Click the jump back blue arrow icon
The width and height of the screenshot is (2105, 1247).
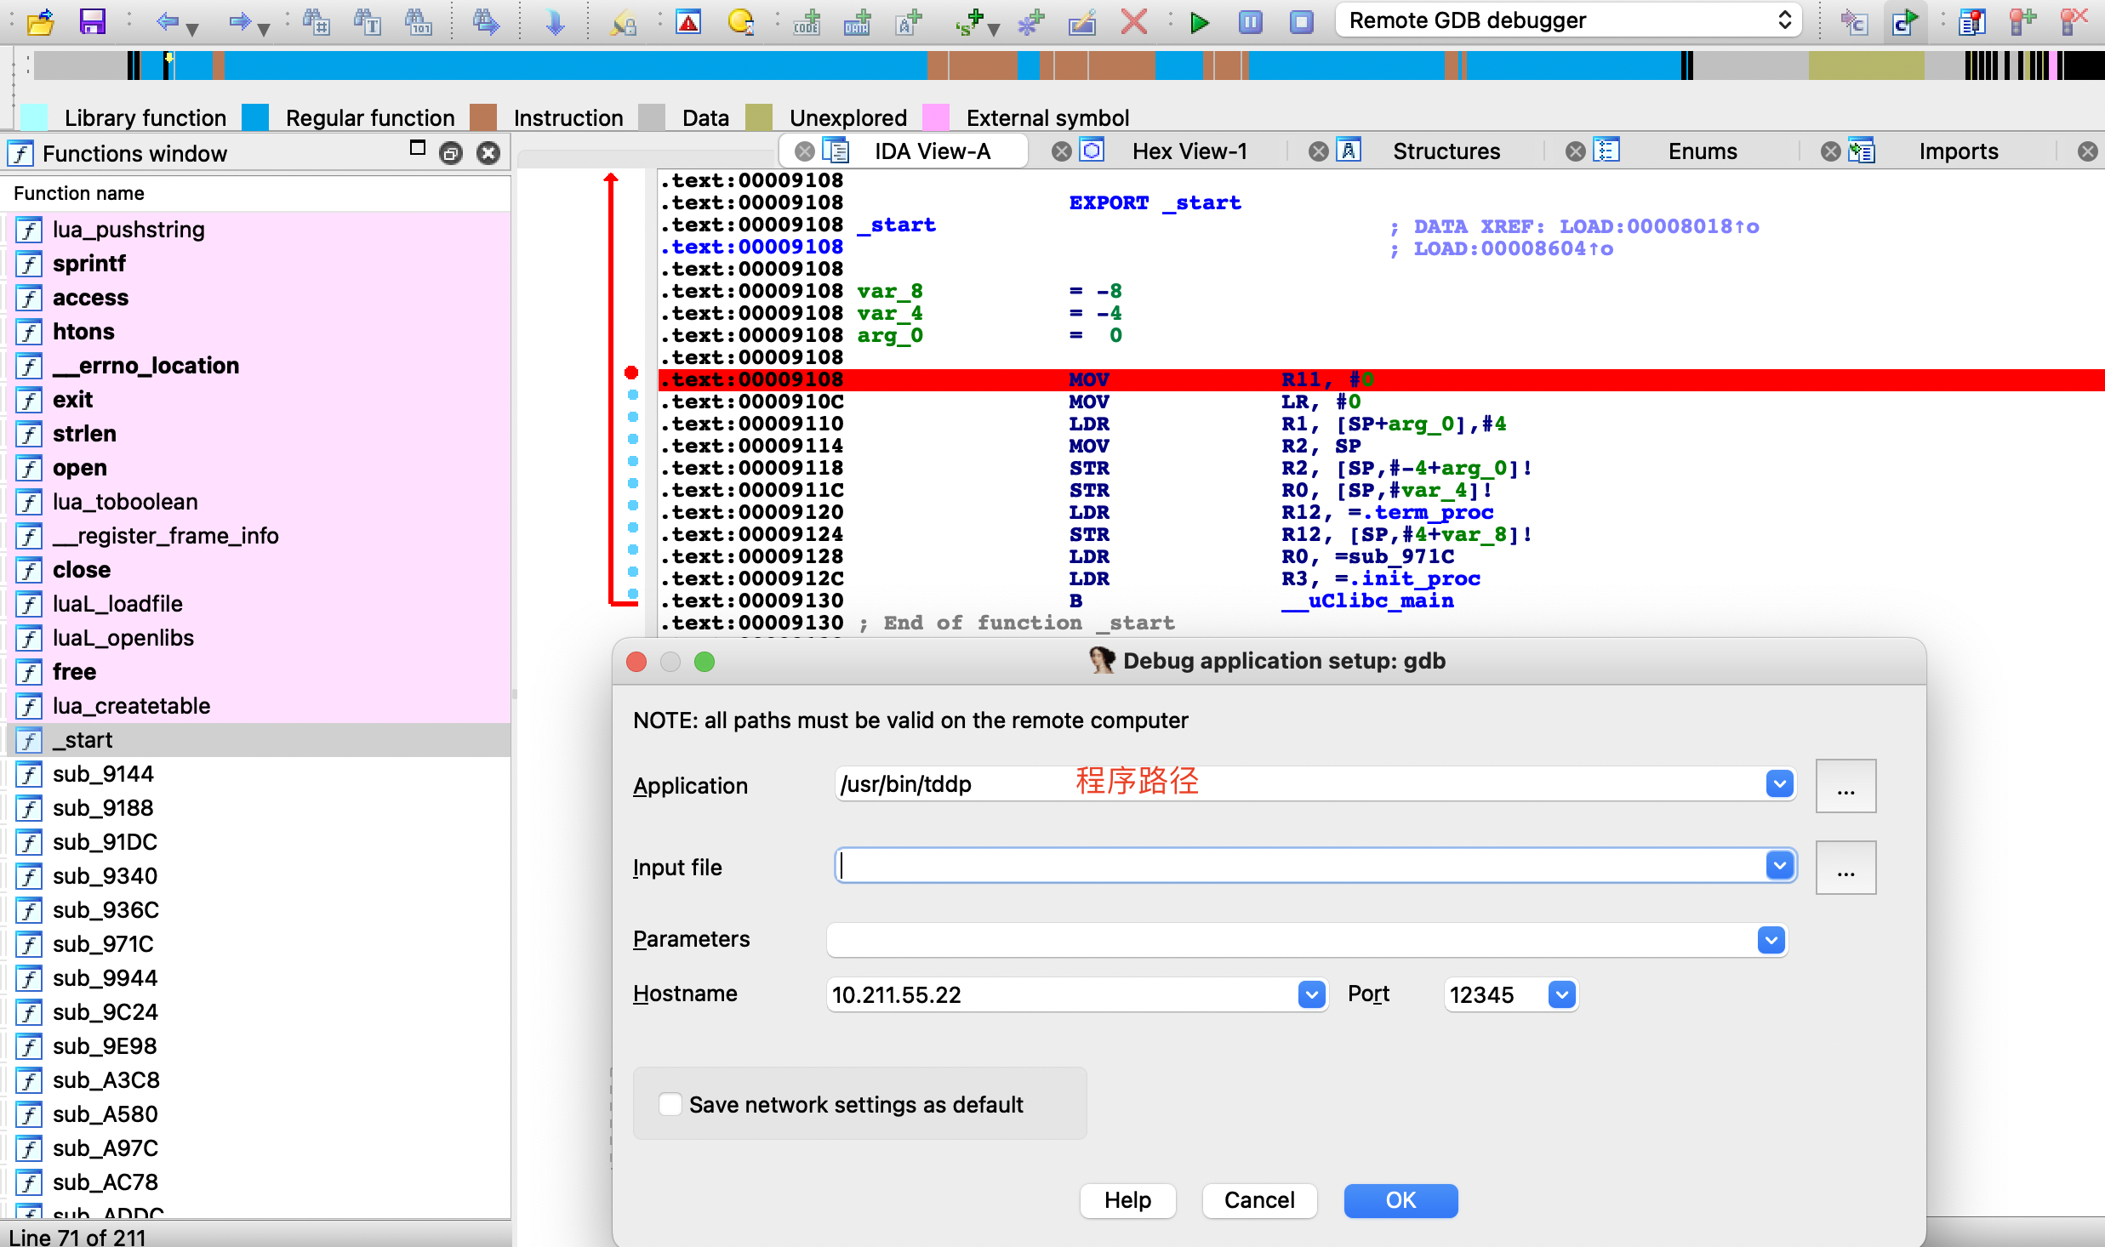pos(167,21)
